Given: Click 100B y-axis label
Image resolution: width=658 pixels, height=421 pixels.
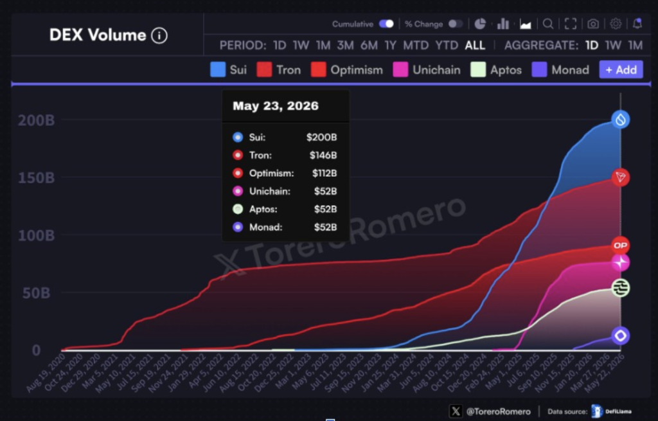Looking at the screenshot, I should tap(37, 235).
